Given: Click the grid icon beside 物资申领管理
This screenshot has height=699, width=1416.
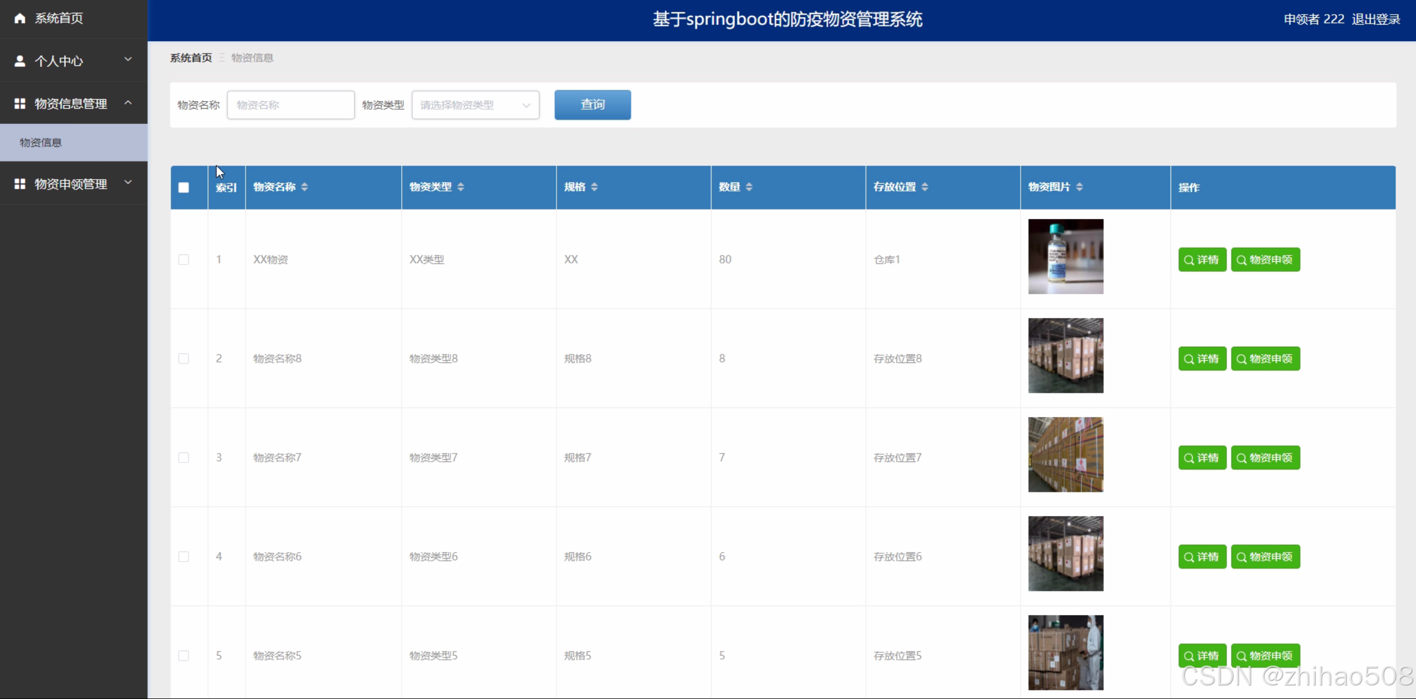Looking at the screenshot, I should point(20,184).
